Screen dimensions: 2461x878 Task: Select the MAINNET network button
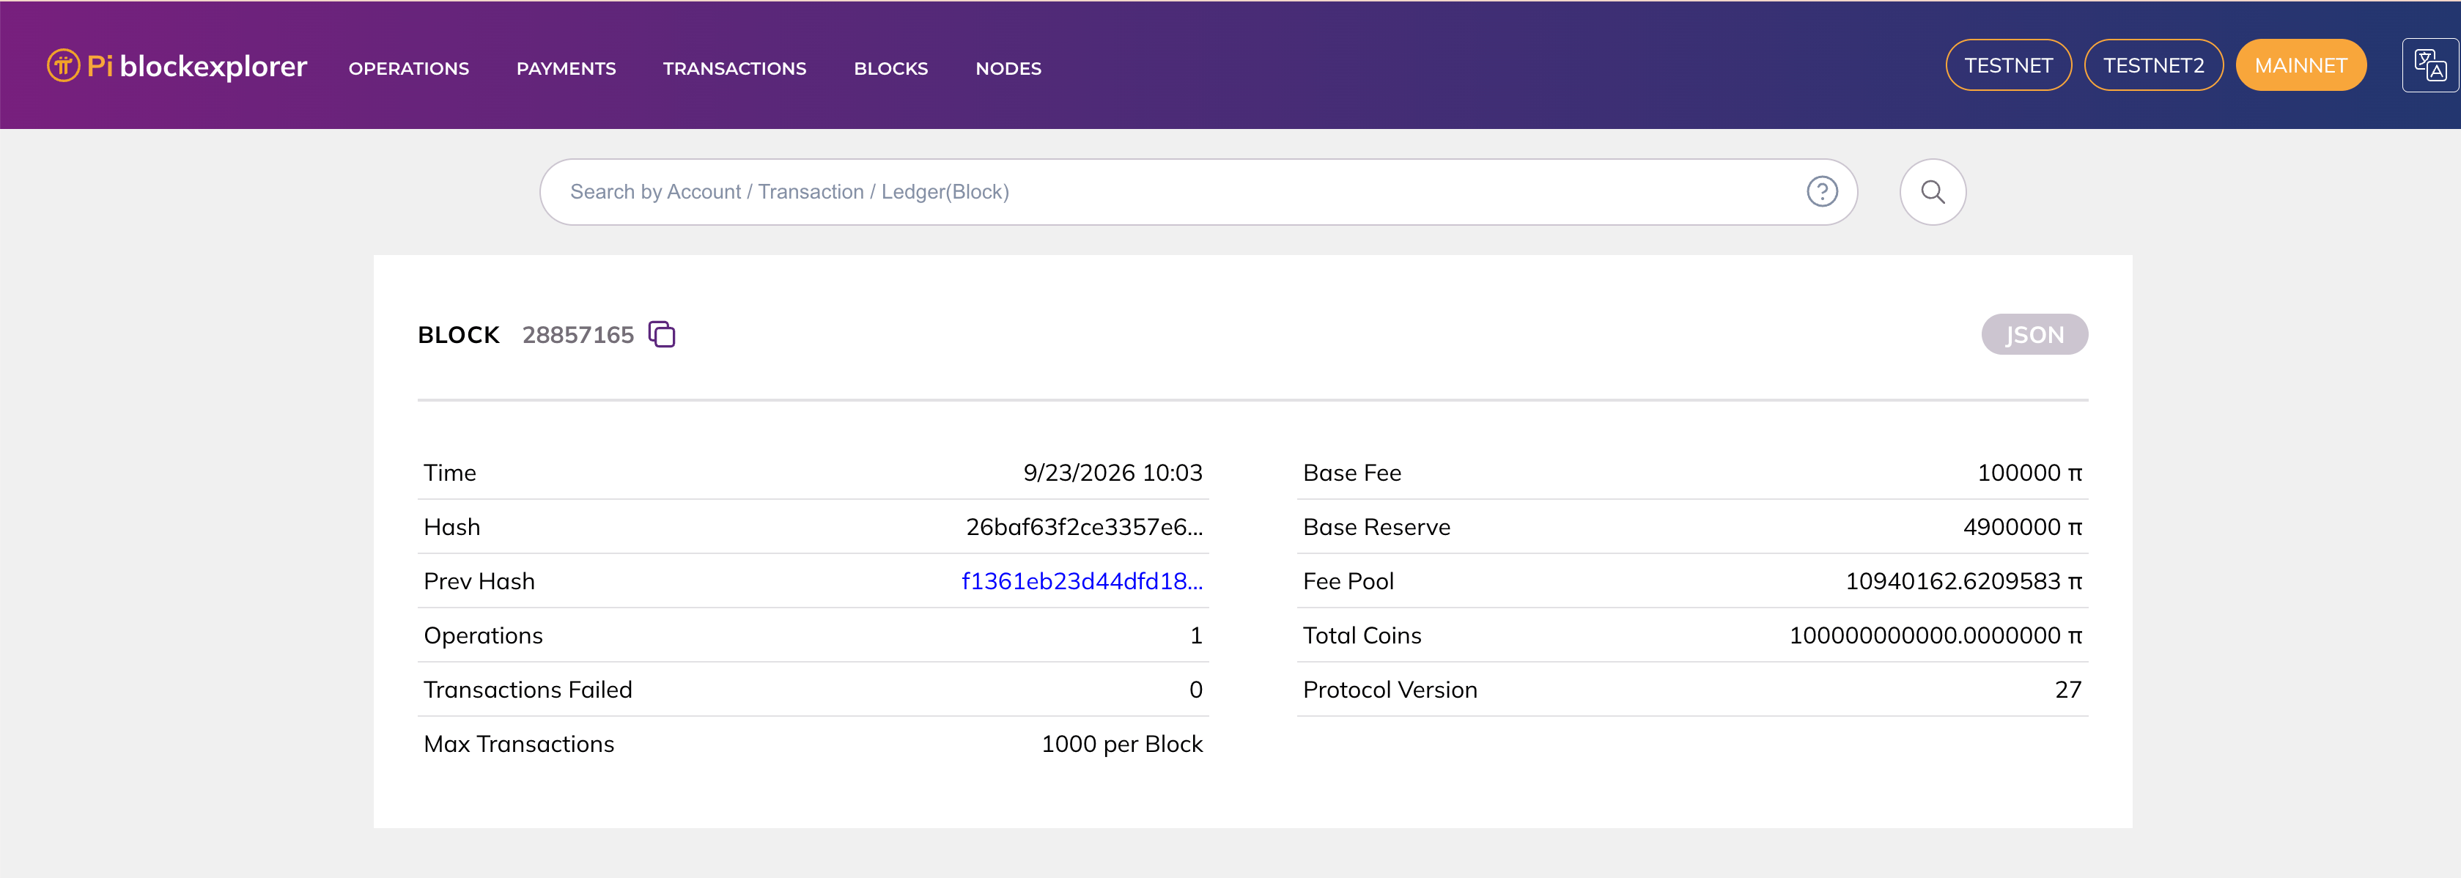tap(2300, 66)
